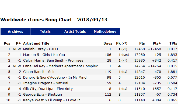Click Lana Del Rey - Mariners Apartment Complex
Screen dimensions: 178x104
click(60, 66)
